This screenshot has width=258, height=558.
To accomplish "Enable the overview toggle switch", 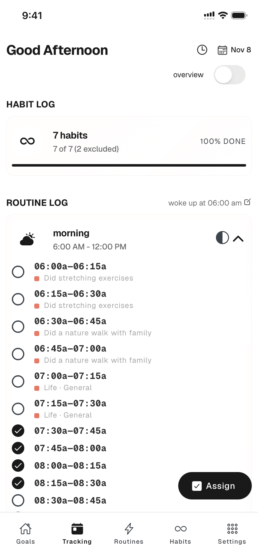I will tap(230, 75).
